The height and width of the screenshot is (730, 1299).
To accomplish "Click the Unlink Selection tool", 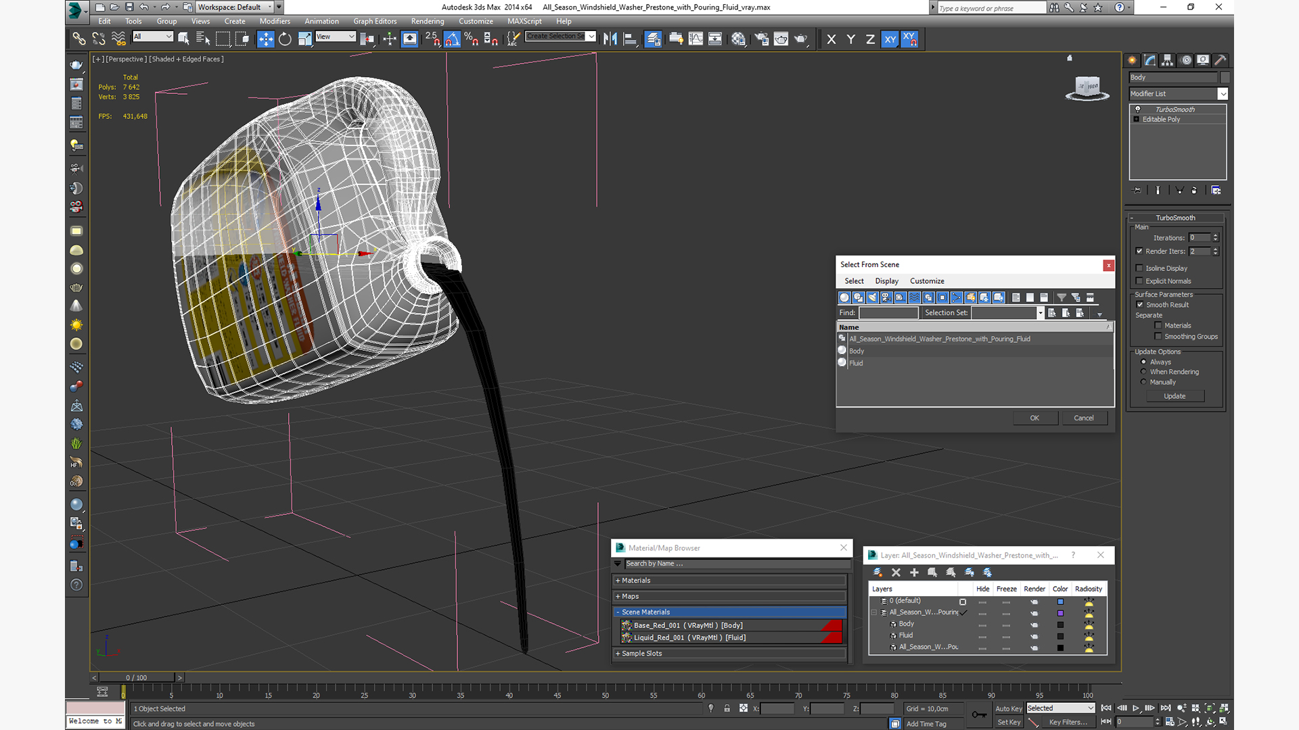I will pyautogui.click(x=99, y=39).
